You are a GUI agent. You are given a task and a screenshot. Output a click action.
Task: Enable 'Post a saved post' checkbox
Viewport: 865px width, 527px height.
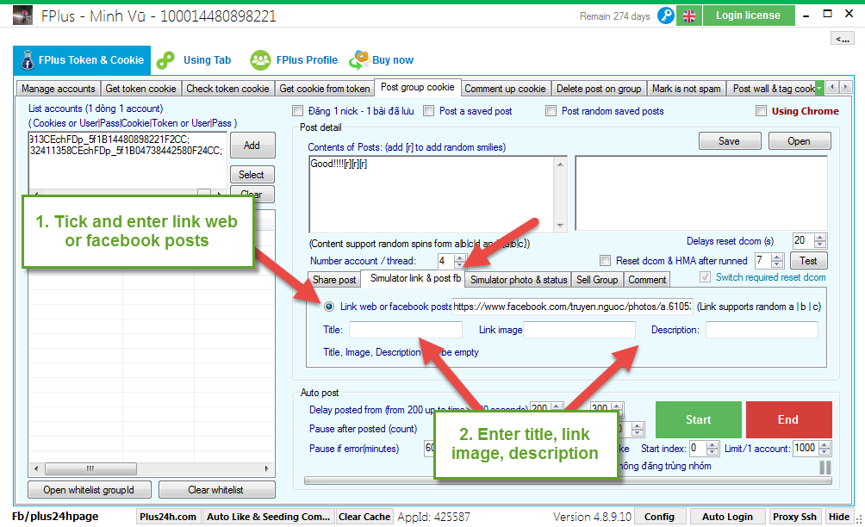(x=429, y=111)
